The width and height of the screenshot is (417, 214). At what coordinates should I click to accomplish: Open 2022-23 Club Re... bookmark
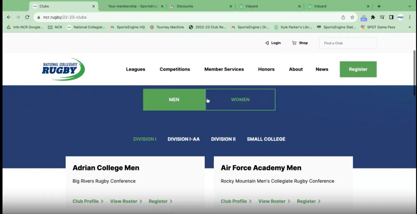pos(207,27)
